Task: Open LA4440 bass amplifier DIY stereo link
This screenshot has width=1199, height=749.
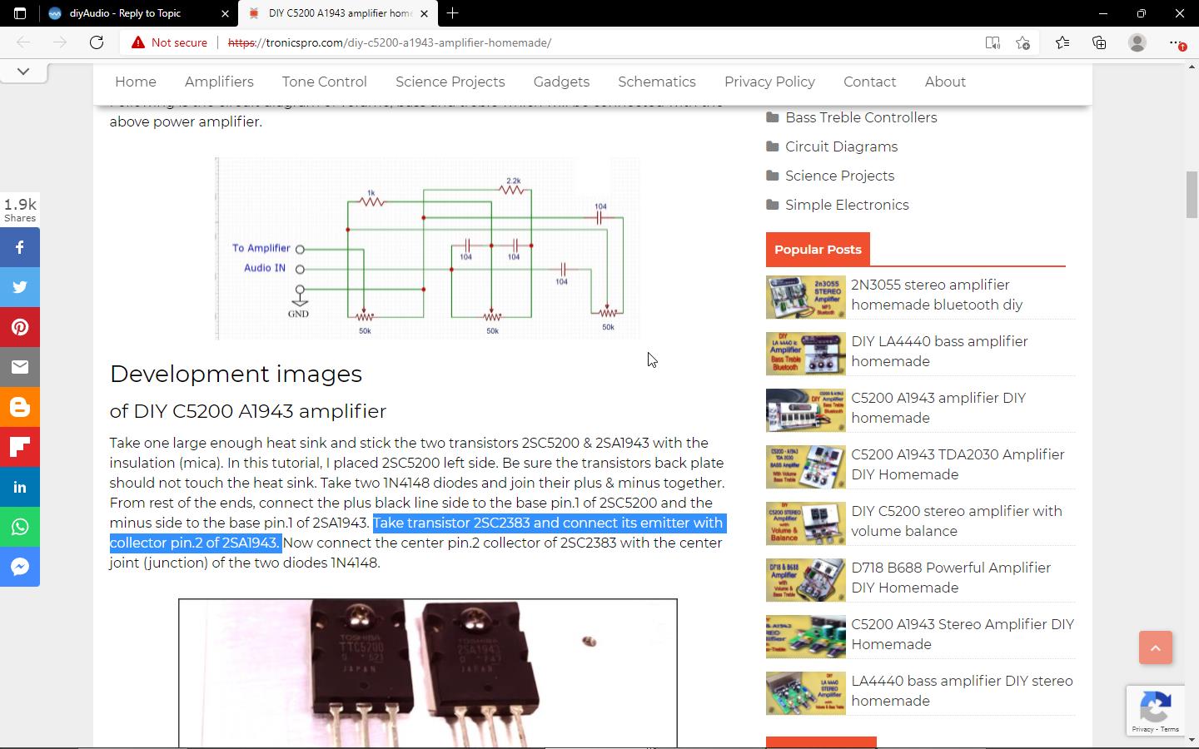Action: [962, 691]
